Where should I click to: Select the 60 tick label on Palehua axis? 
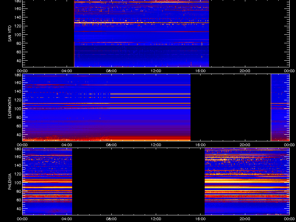19,200
